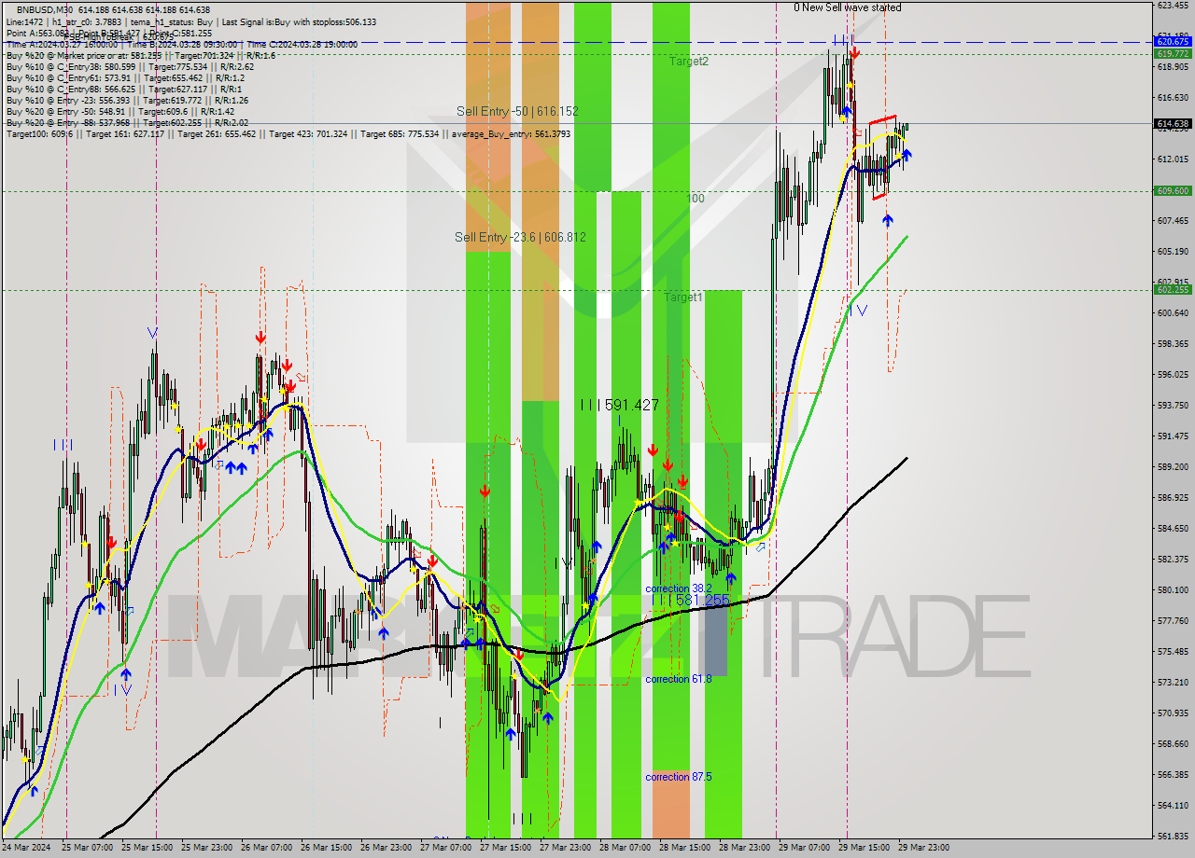The height and width of the screenshot is (858, 1195).
Task: Click the 'Buy %20 @ Entry -88: 537.968' line
Action: point(127,122)
